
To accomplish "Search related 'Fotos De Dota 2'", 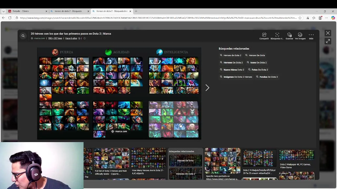I will click(258, 70).
